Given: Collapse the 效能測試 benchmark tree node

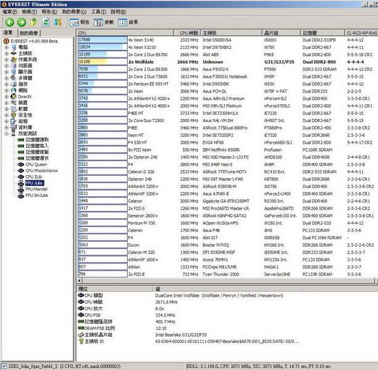Looking at the screenshot, I should (x=7, y=134).
